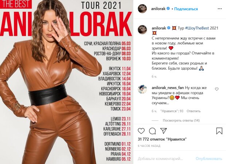This screenshot has width=226, height=164.
Task: Open anilorak_news_fan username link
Action: click(x=168, y=88)
